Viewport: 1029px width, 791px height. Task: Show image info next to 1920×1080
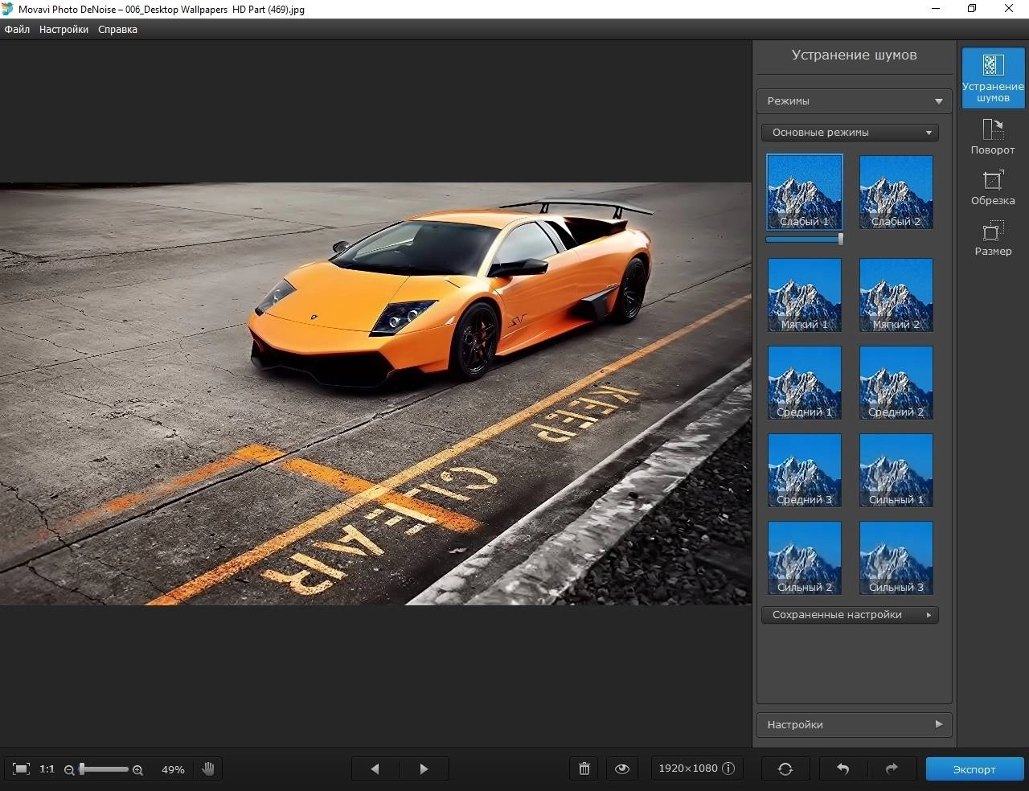(x=728, y=768)
